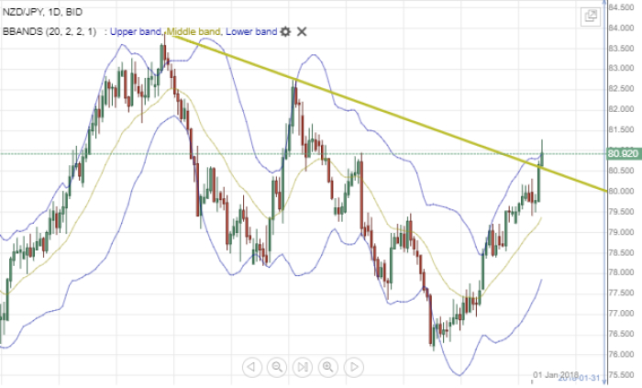Click the 84.000 price axis label
Screen dimensions: 642x388
(621, 28)
